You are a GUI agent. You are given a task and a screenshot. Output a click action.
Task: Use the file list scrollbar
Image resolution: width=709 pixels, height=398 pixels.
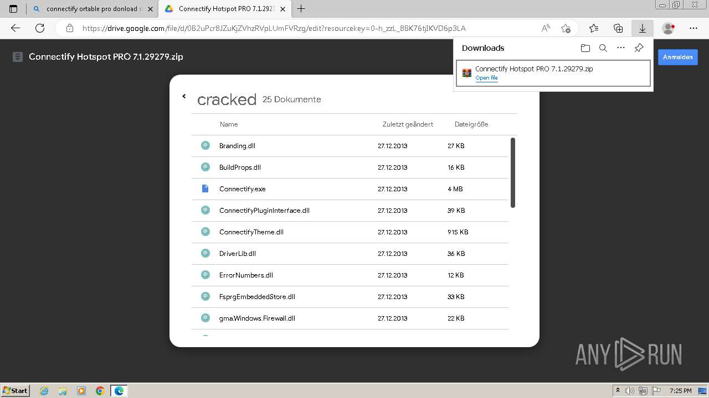512,173
